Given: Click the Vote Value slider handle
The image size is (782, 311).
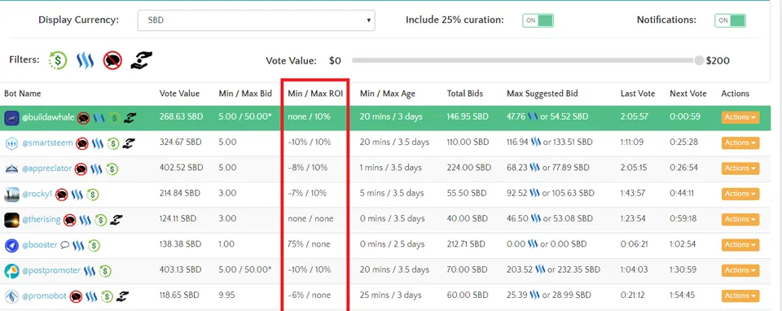Looking at the screenshot, I should (699, 60).
